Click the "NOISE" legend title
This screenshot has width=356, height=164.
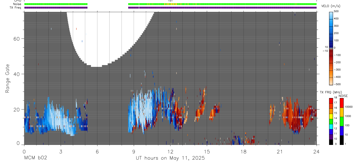pyautogui.click(x=343, y=96)
